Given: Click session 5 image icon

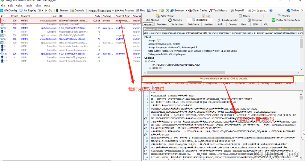Looking at the screenshot, I should pos(2,36).
